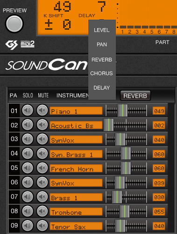Open Piano 1 instrument selector
Image resolution: width=177 pixels, height=234 pixels.
click(x=76, y=111)
